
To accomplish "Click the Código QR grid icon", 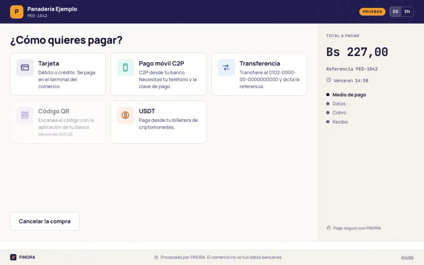I will tap(25, 115).
